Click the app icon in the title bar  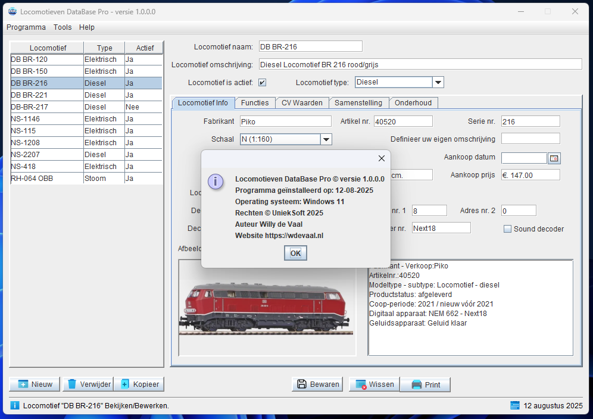pos(13,11)
